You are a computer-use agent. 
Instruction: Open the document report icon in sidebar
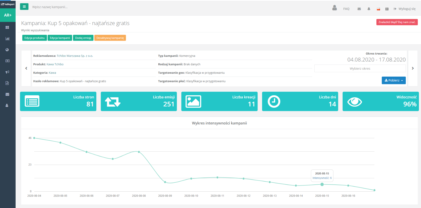pos(7,83)
